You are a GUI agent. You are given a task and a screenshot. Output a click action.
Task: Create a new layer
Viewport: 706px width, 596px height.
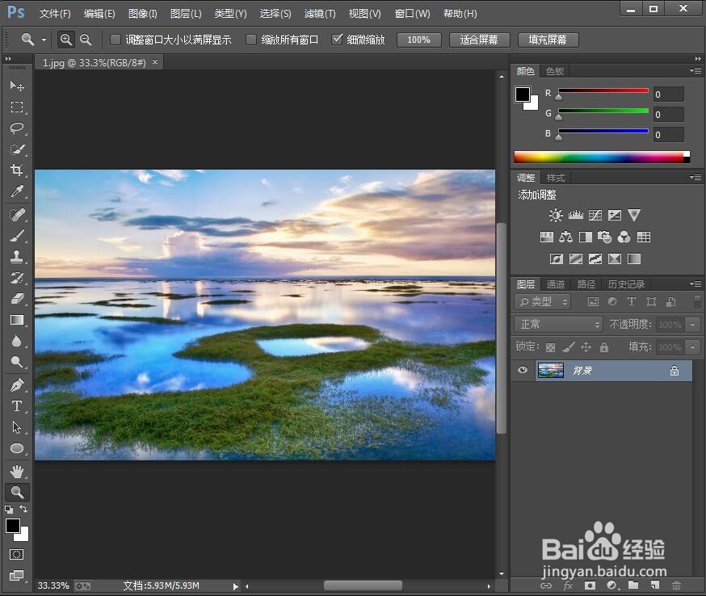click(x=655, y=586)
